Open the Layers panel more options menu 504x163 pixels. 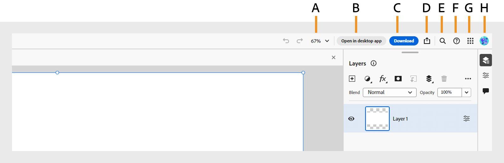tap(468, 79)
